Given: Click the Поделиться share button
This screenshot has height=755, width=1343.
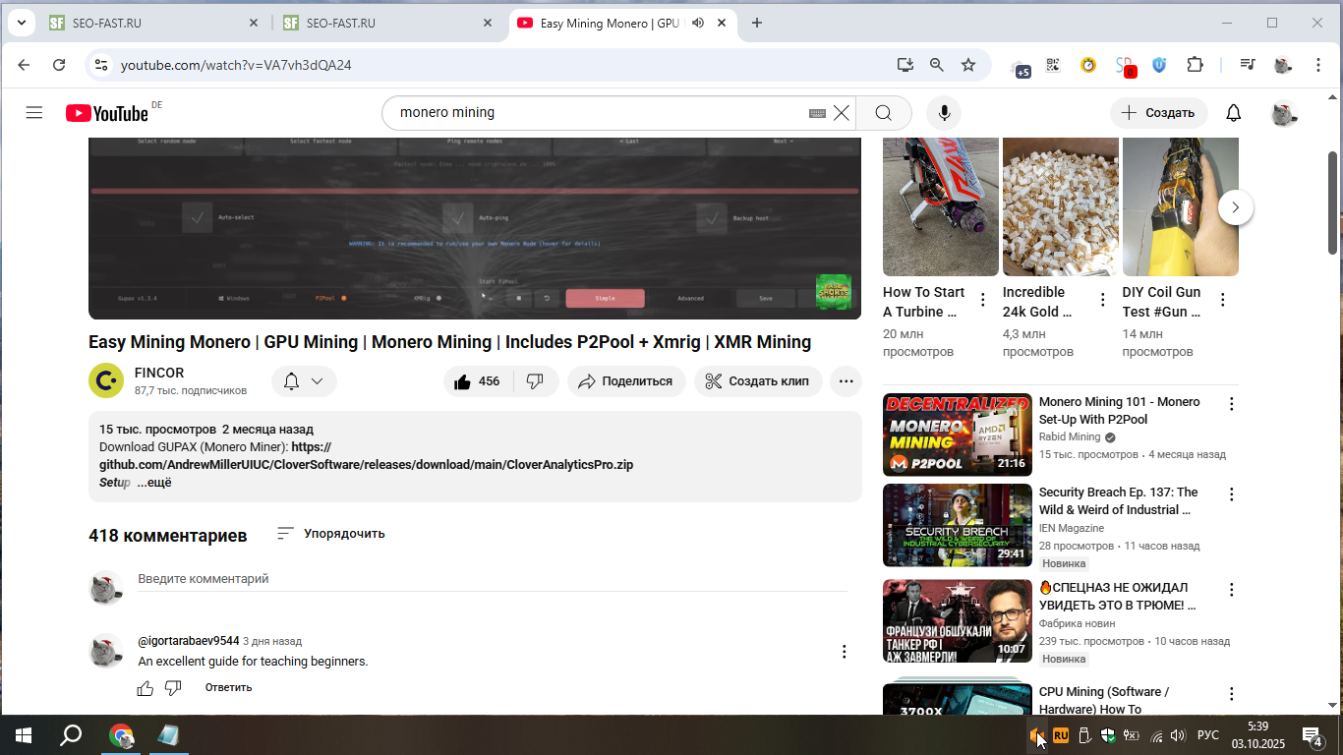Looking at the screenshot, I should coord(626,381).
